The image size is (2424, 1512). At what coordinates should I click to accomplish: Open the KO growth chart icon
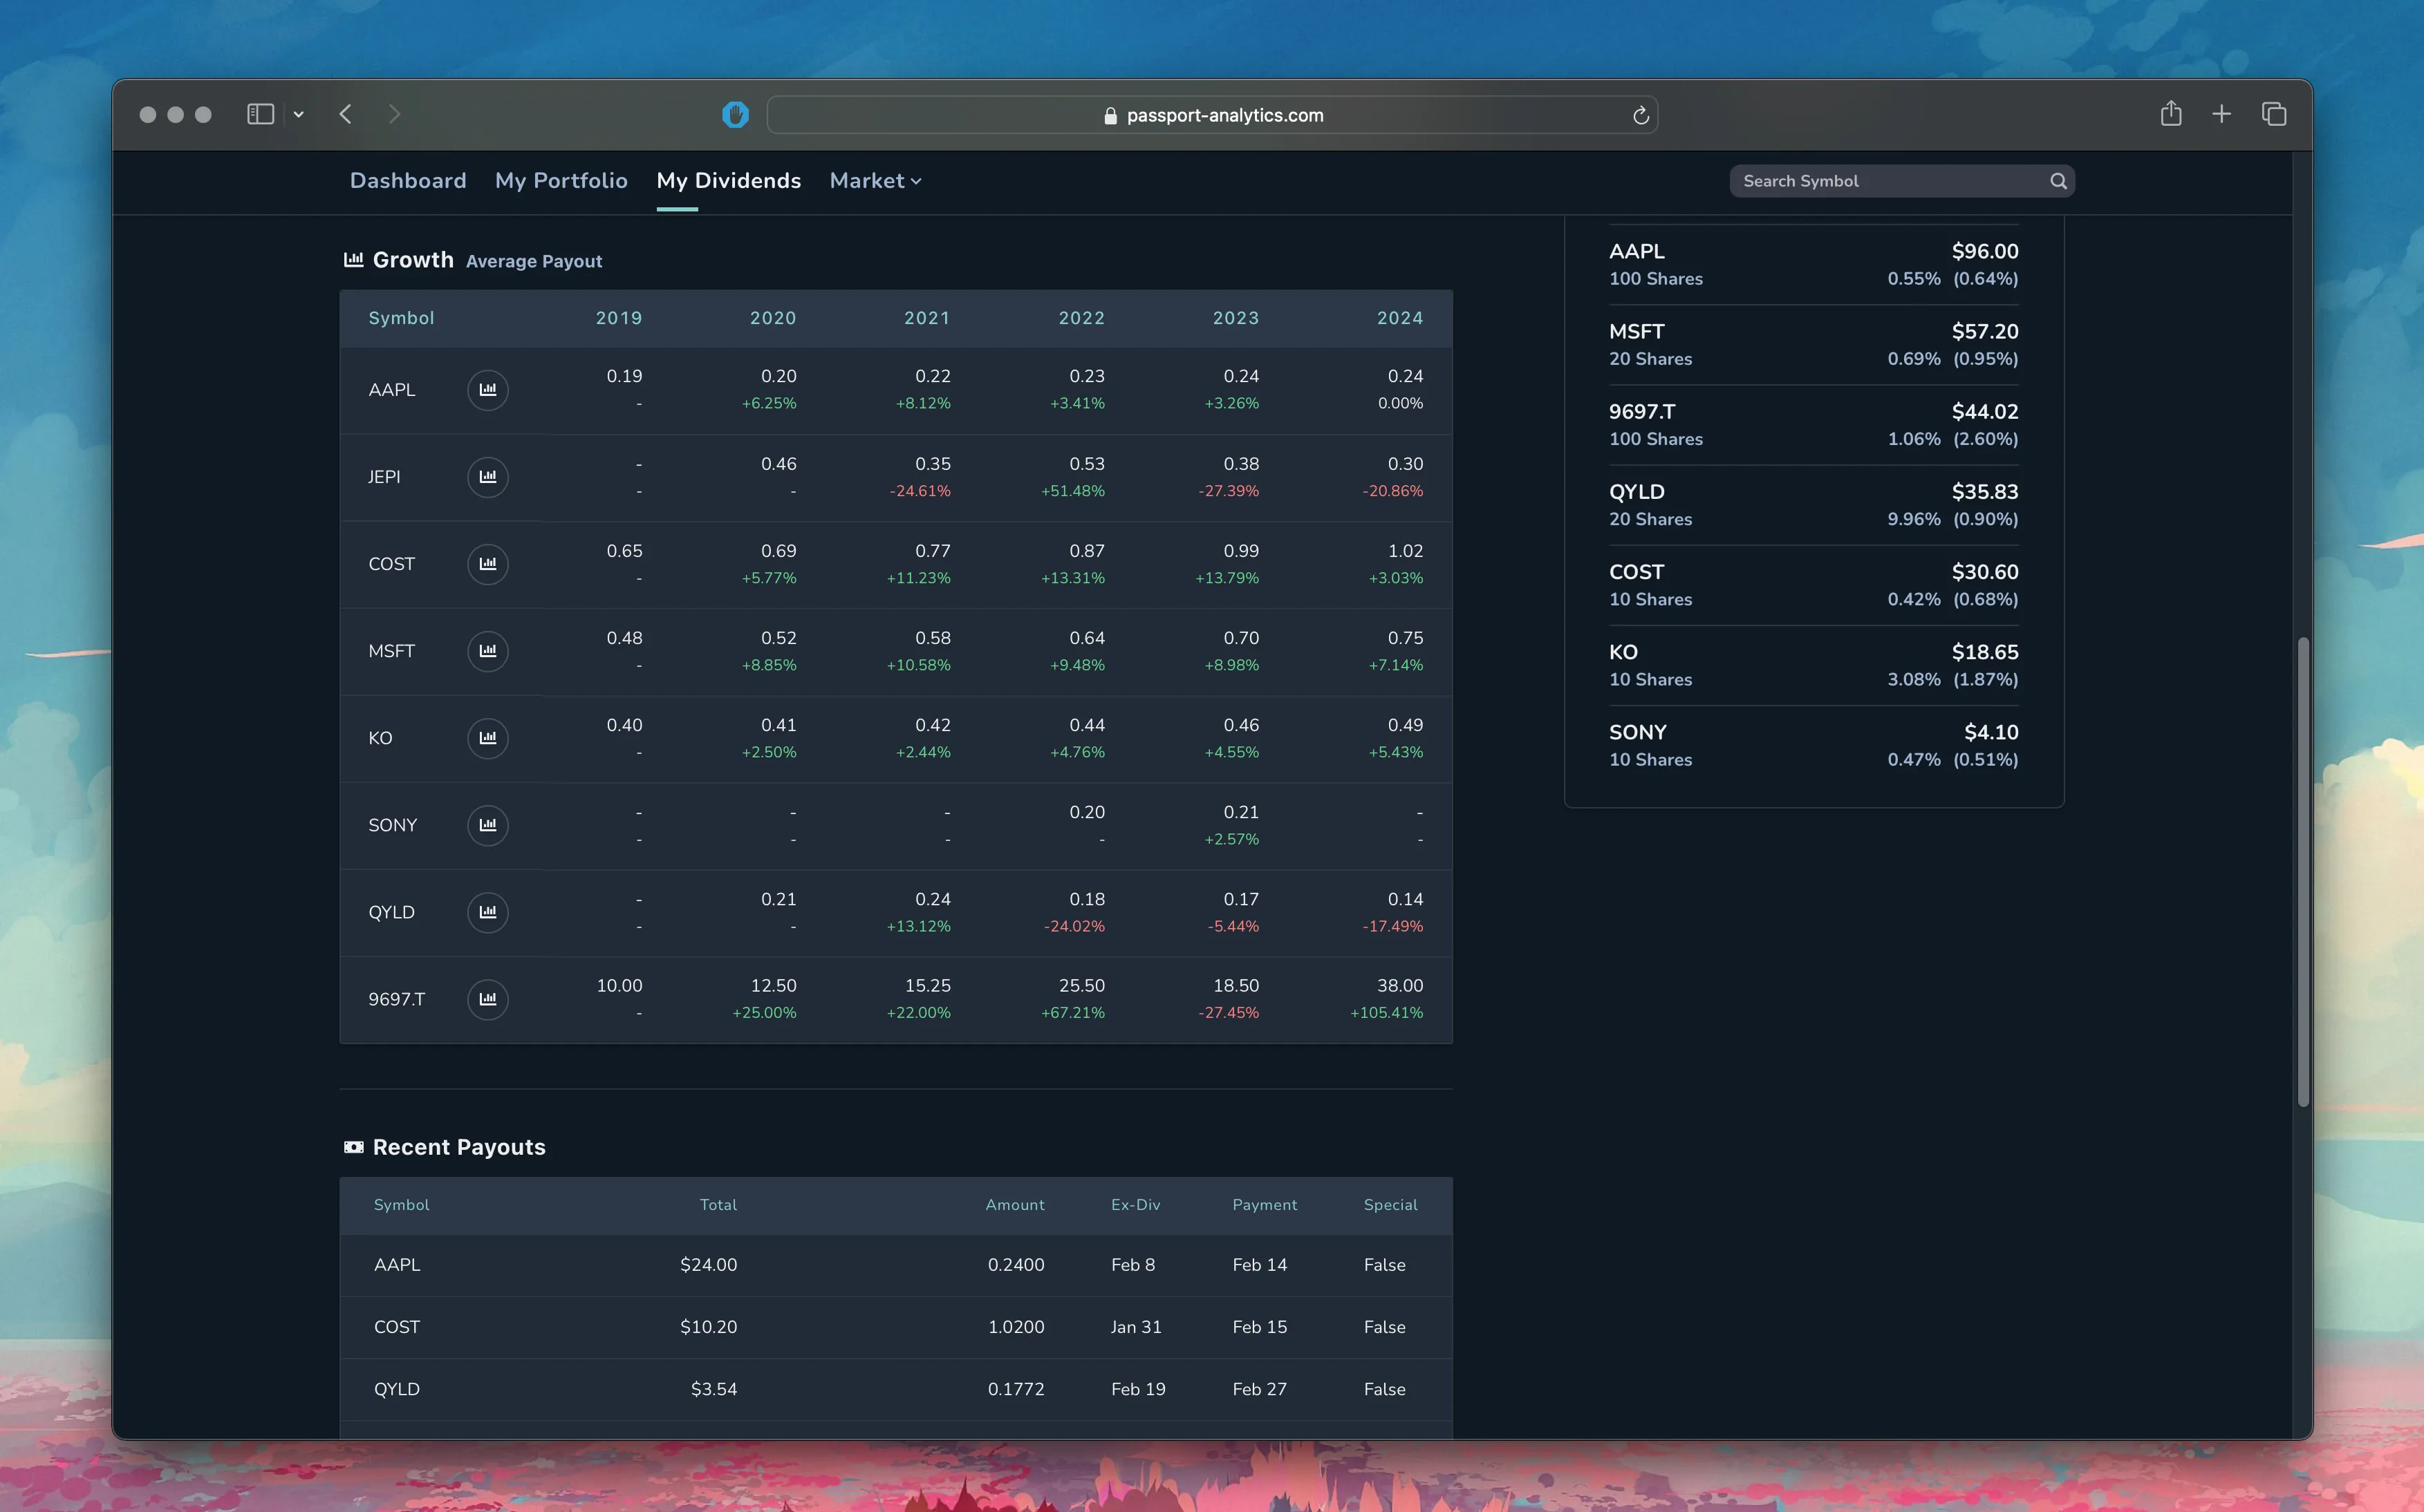pyautogui.click(x=487, y=738)
